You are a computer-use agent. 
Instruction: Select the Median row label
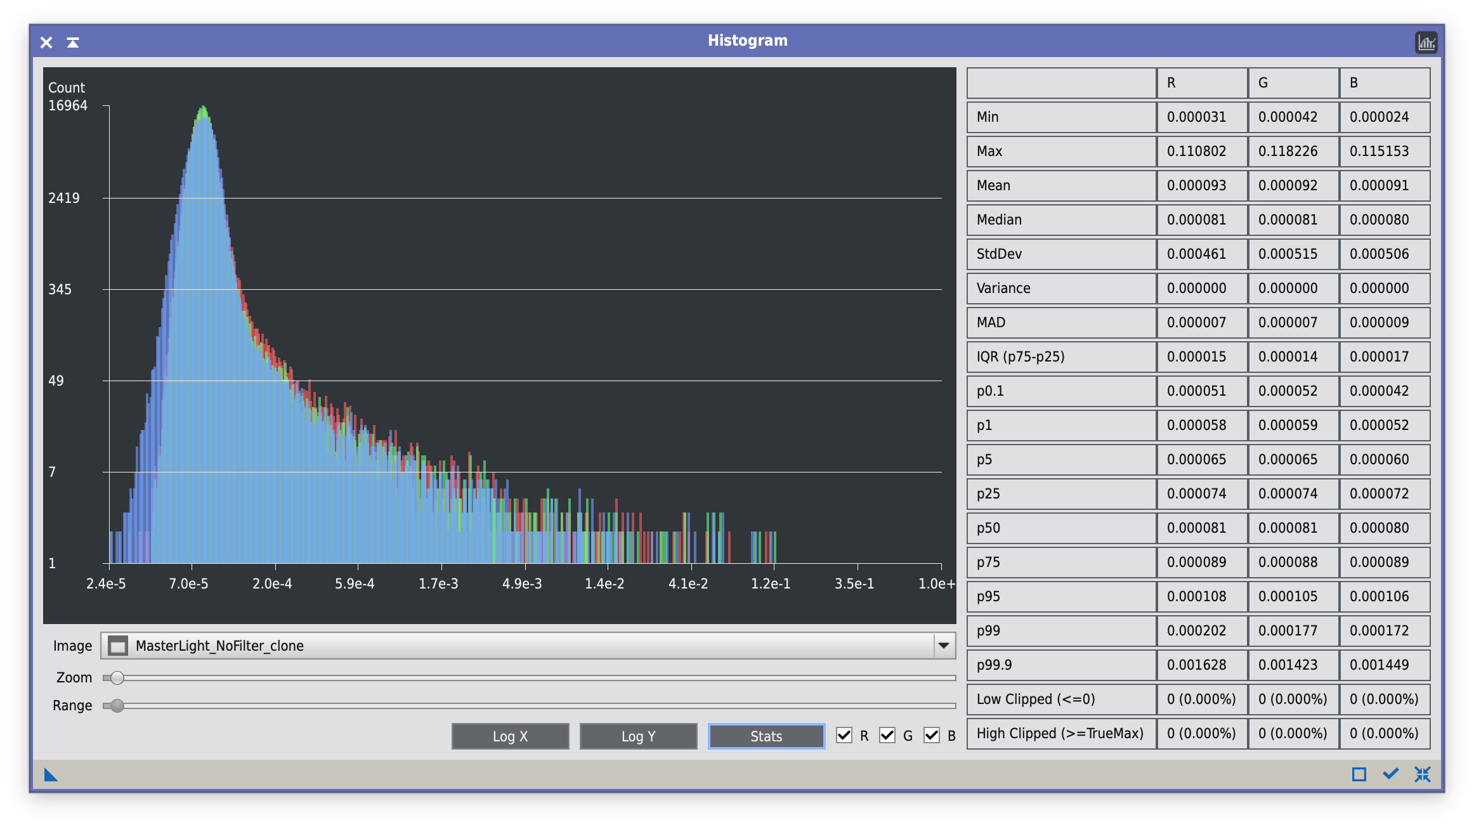coord(1061,220)
